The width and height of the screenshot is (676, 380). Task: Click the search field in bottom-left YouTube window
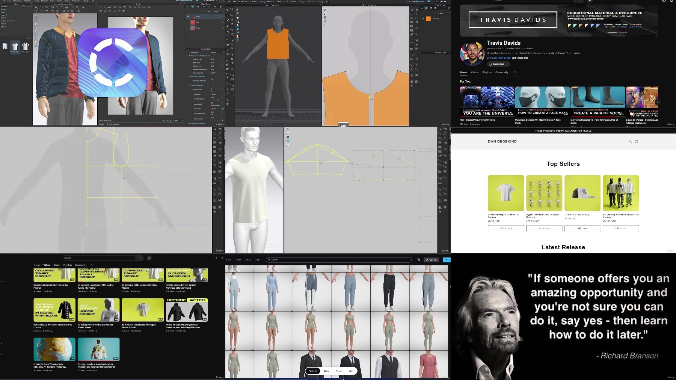click(x=99, y=258)
